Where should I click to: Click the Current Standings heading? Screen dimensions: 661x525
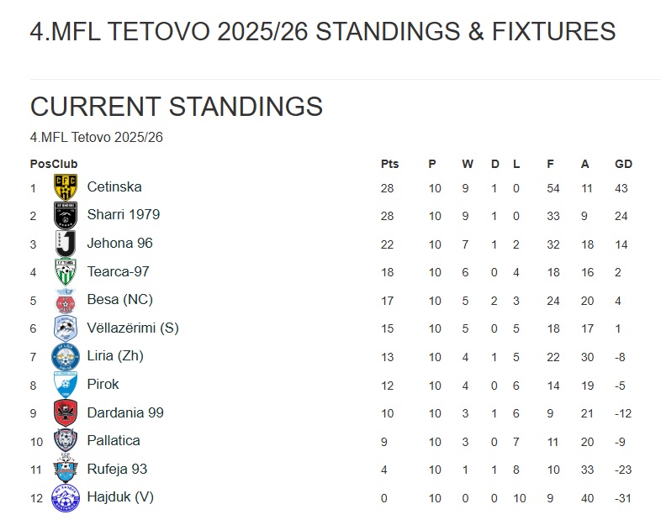[177, 107]
